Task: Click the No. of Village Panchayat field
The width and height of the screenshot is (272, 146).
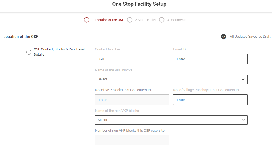Action: click(210, 100)
